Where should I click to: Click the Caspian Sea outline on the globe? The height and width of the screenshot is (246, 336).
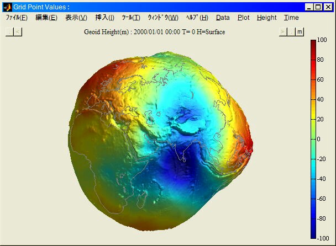tap(150, 119)
